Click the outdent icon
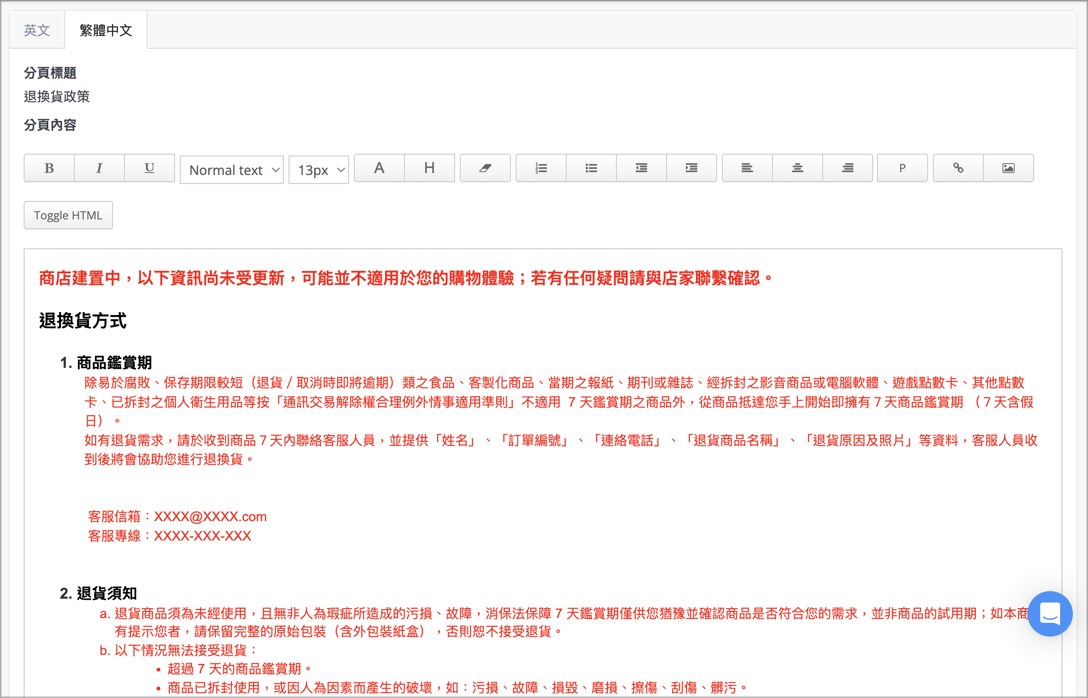This screenshot has width=1088, height=698. click(x=641, y=168)
